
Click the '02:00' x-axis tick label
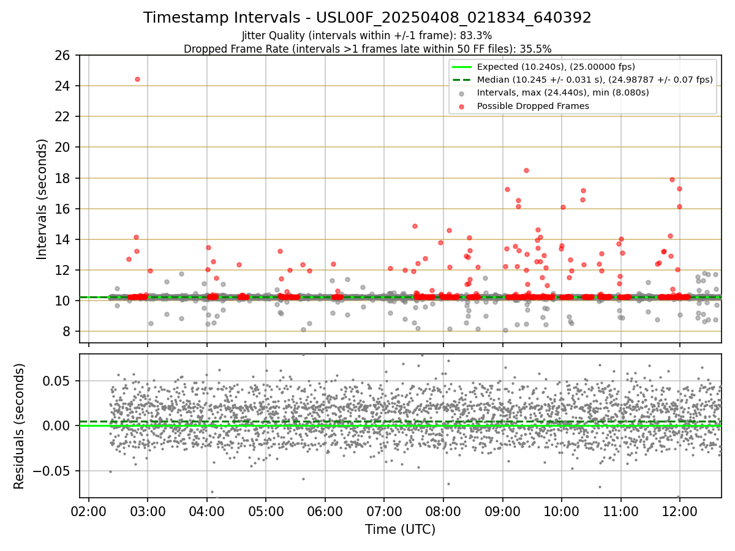89,511
